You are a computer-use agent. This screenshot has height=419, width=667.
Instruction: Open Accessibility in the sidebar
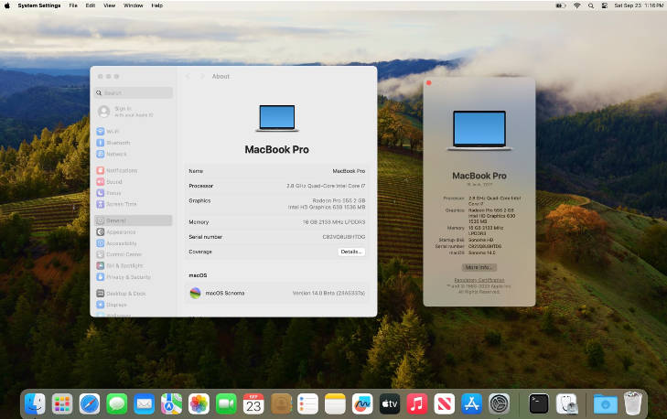click(134, 243)
